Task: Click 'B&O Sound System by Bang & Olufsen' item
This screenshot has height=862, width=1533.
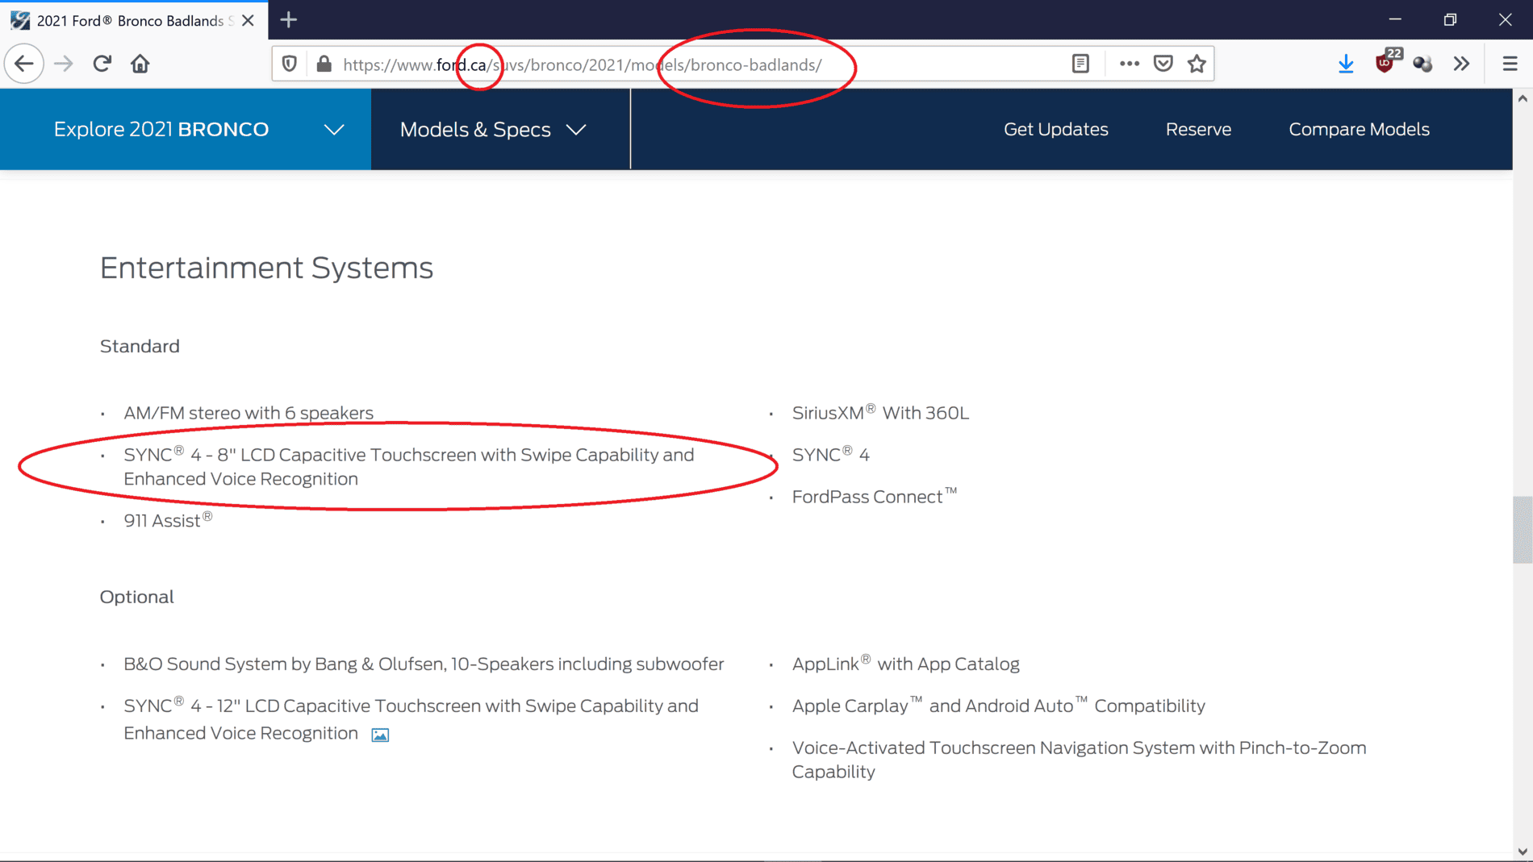Action: click(424, 664)
